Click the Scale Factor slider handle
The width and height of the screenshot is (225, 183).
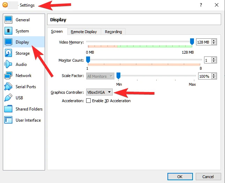pos(118,76)
